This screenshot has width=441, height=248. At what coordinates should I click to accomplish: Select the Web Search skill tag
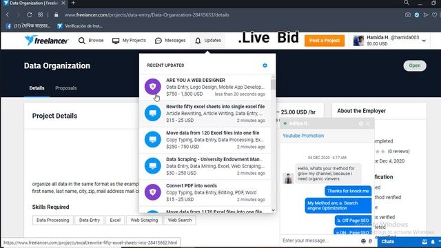pyautogui.click(x=180, y=220)
